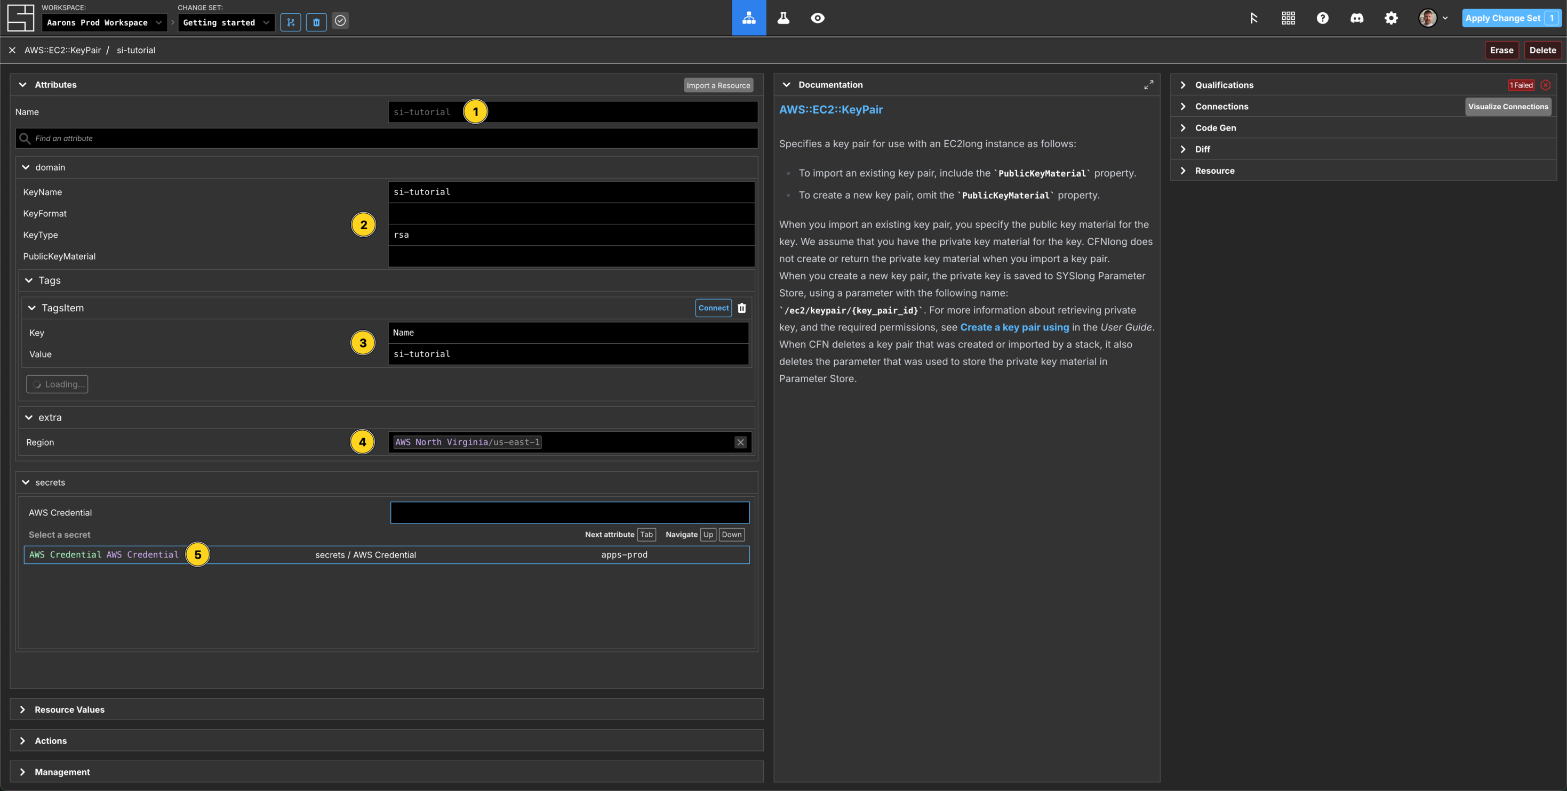Close the KeyPair component details
Viewport: 1567px width, 791px height.
point(12,50)
